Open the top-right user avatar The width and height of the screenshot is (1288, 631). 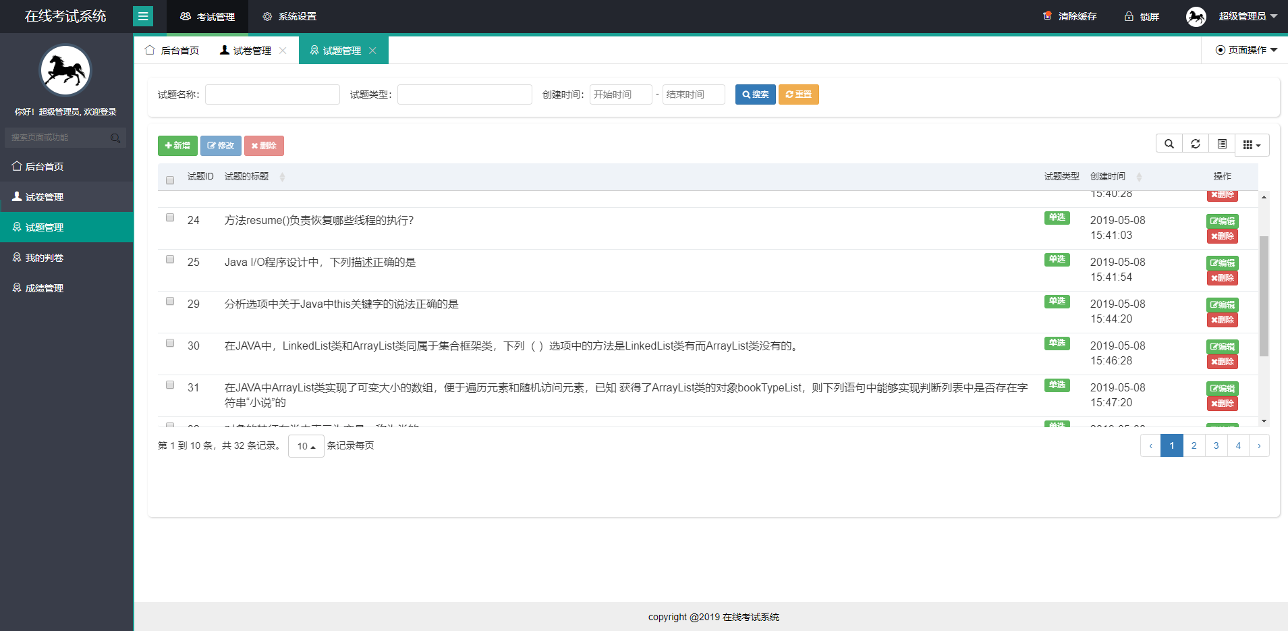[x=1196, y=16]
